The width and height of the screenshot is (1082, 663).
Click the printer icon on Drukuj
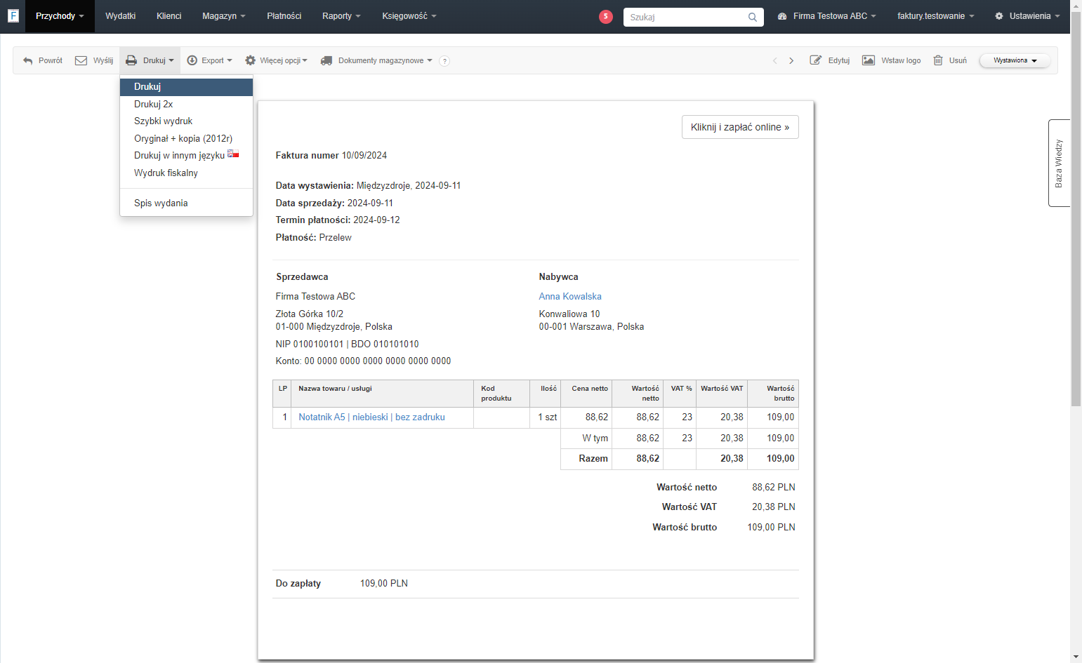tap(131, 60)
